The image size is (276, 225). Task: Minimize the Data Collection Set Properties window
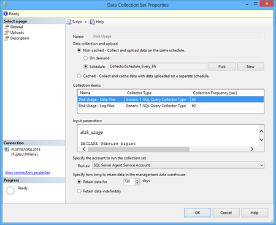[x=247, y=4]
